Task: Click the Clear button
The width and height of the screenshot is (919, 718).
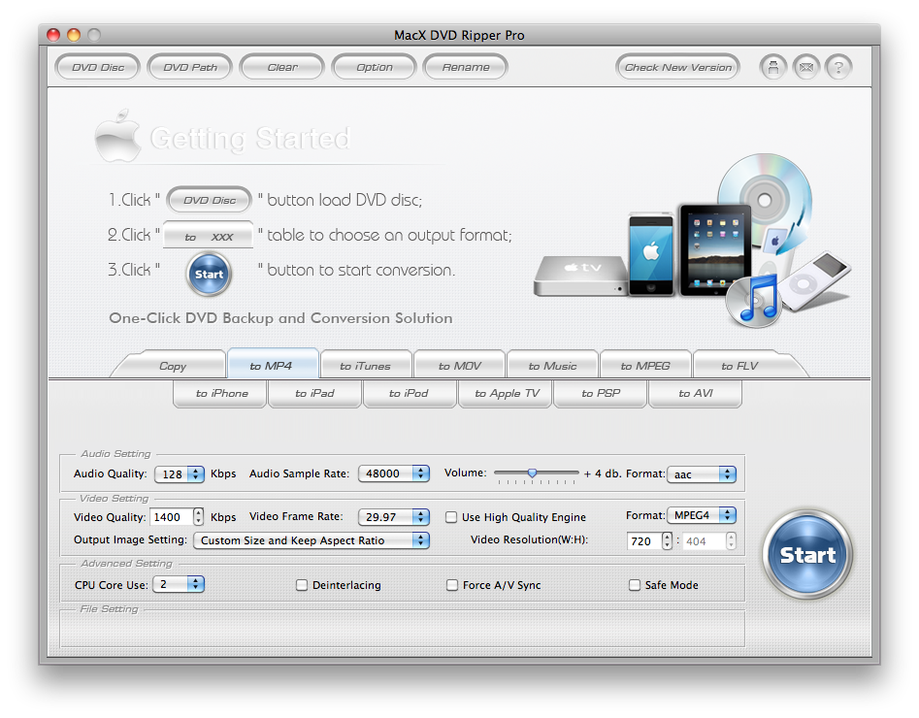Action: [282, 67]
